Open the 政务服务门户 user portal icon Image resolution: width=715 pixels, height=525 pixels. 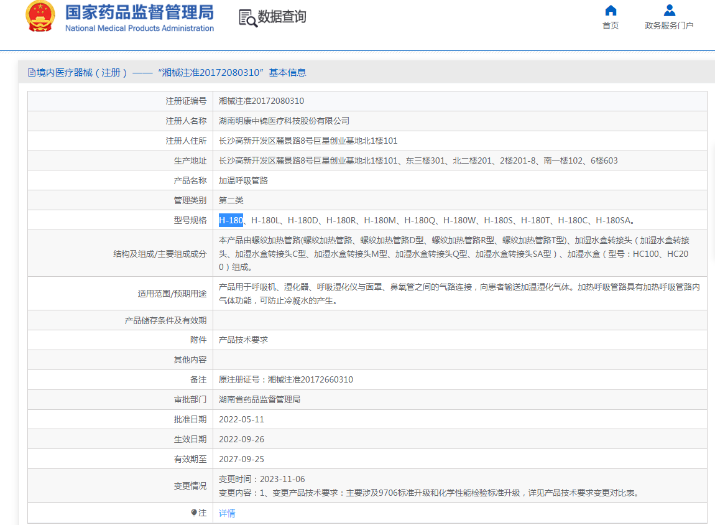(x=670, y=11)
